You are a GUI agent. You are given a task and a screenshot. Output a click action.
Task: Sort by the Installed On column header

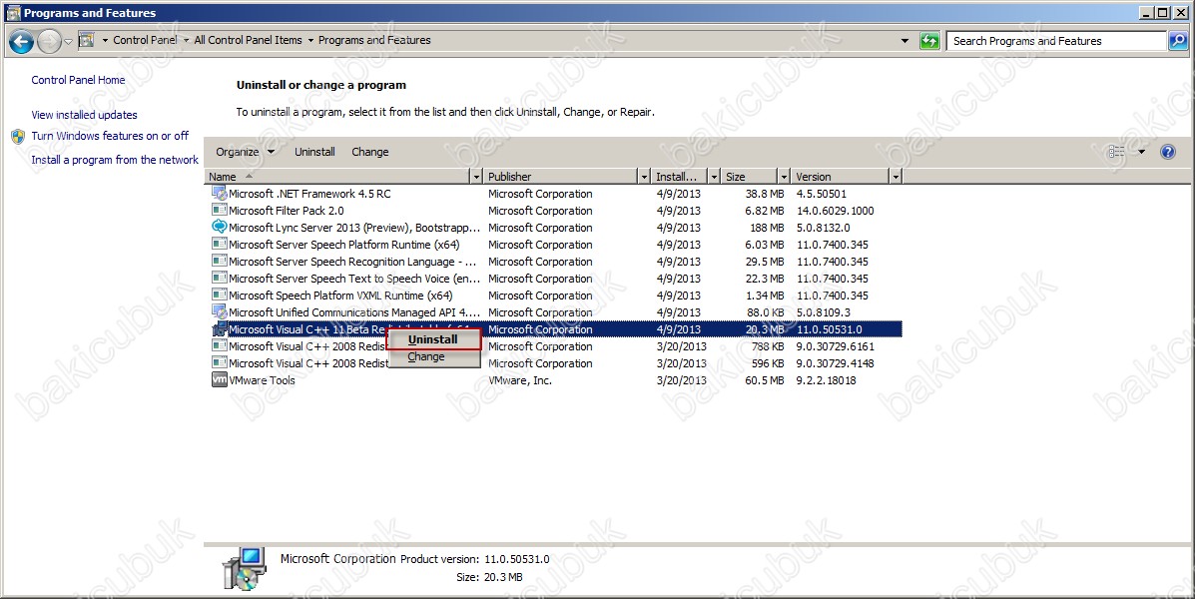coord(680,177)
